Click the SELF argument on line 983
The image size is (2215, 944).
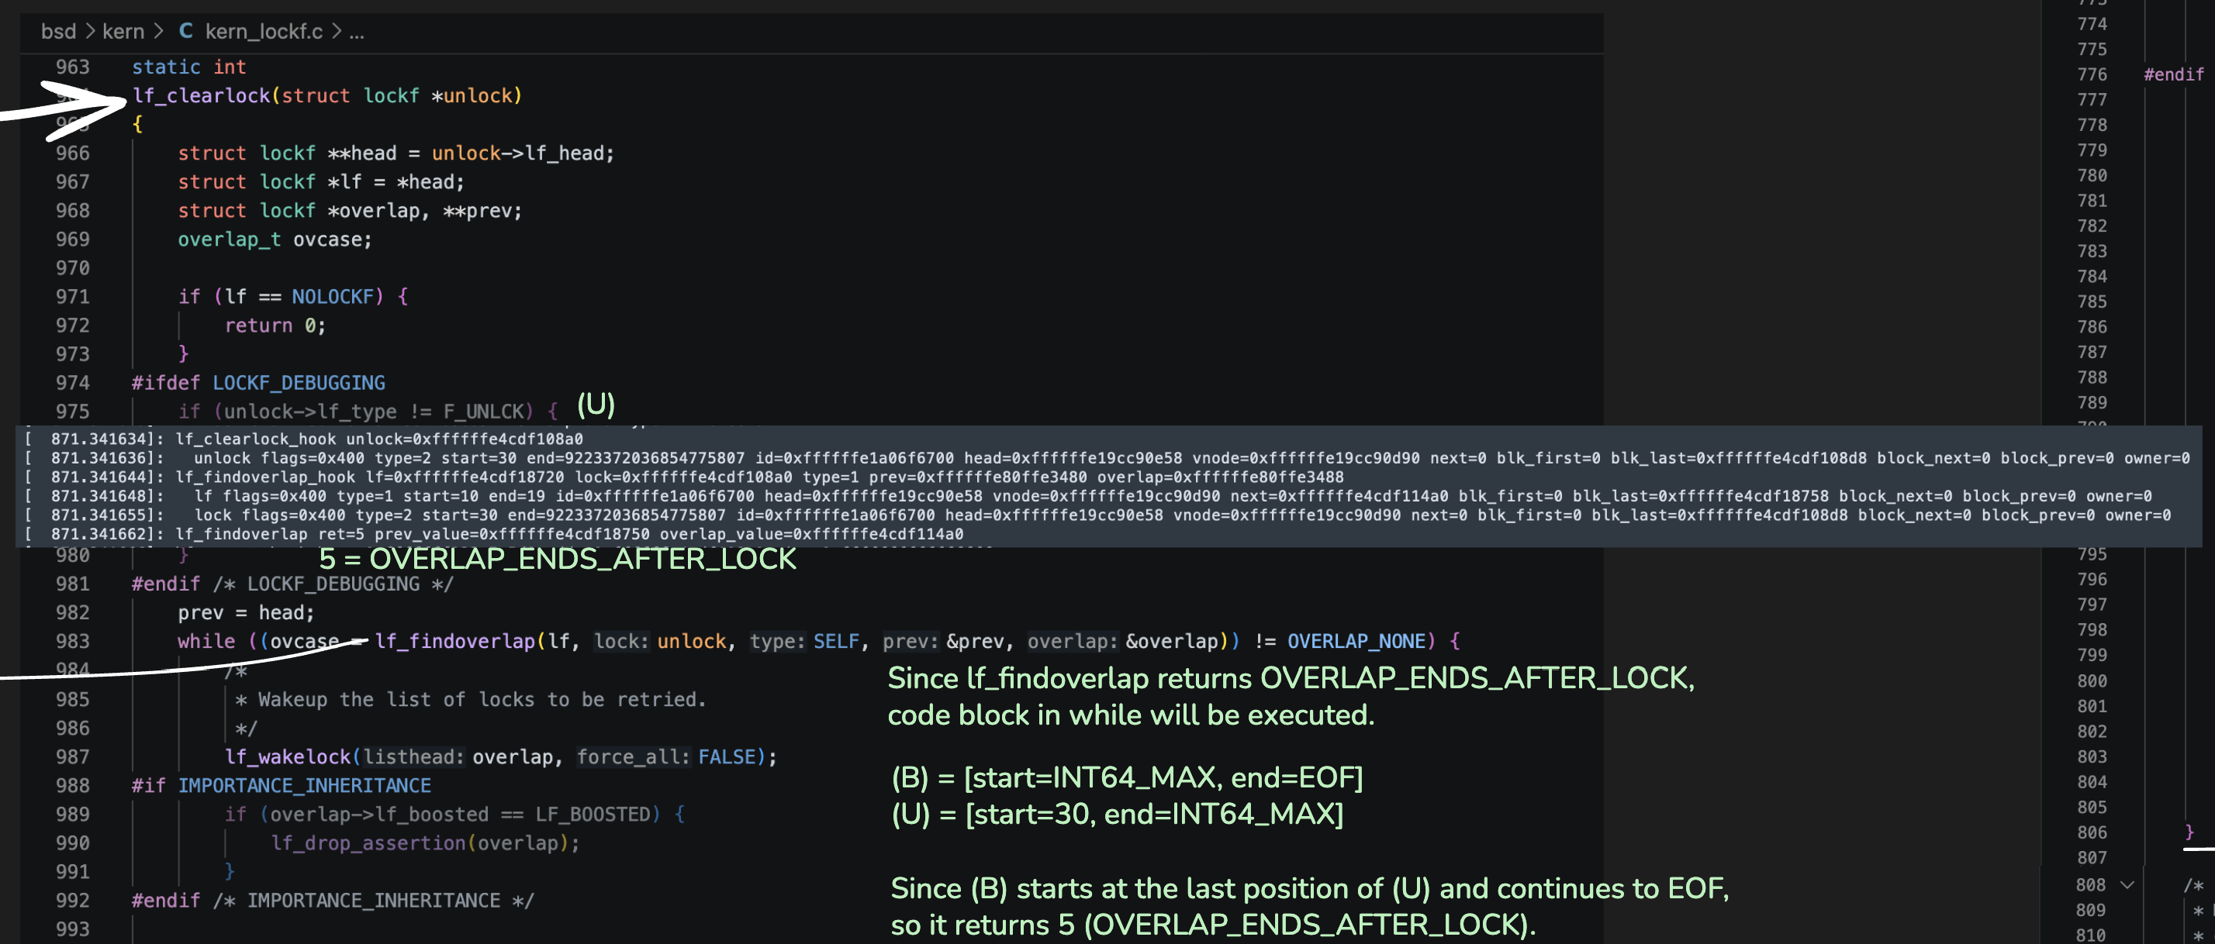(835, 641)
